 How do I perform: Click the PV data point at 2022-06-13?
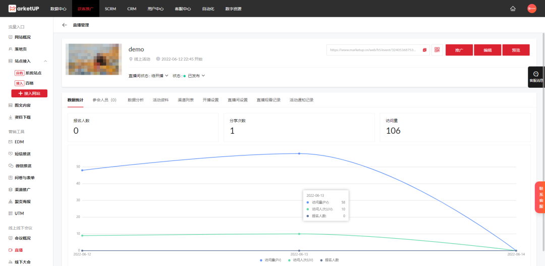click(x=299, y=153)
